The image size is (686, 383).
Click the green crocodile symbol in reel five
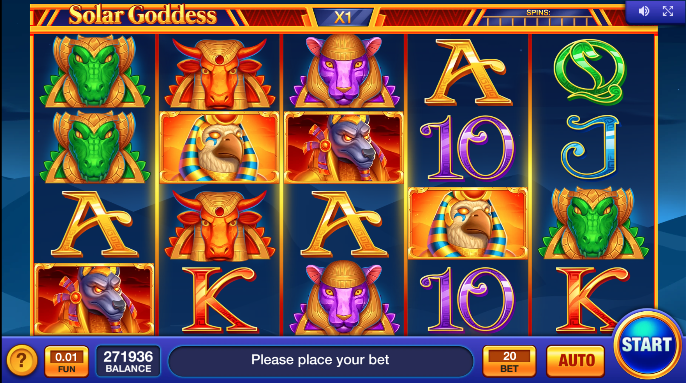593,223
